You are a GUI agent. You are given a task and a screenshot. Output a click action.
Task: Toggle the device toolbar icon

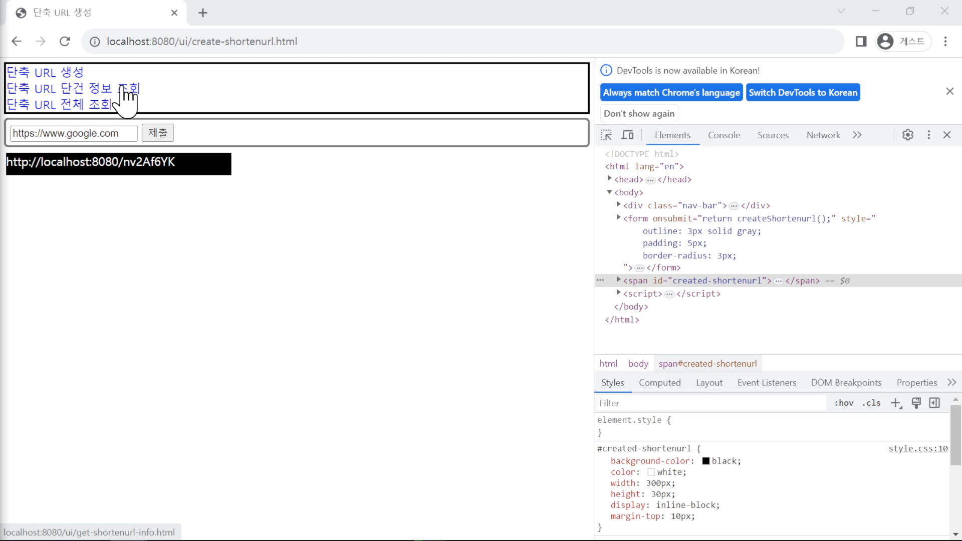click(628, 135)
